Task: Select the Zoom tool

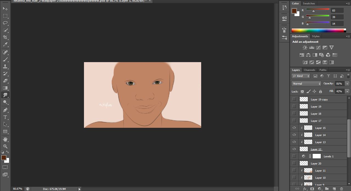Action: coord(5,146)
